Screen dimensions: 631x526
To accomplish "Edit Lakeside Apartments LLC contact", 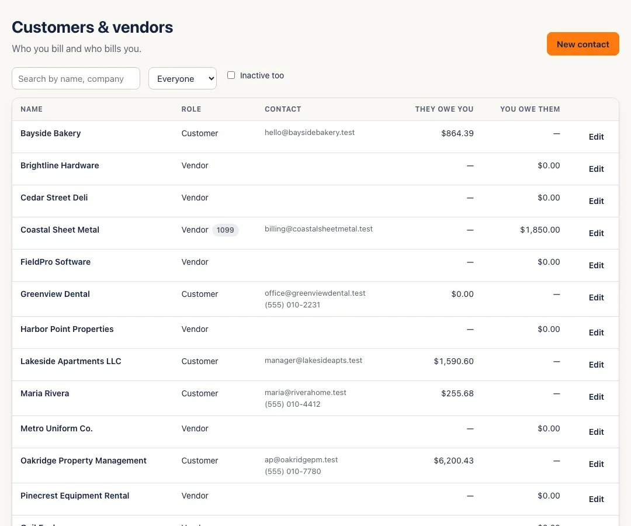I will pyautogui.click(x=596, y=365).
